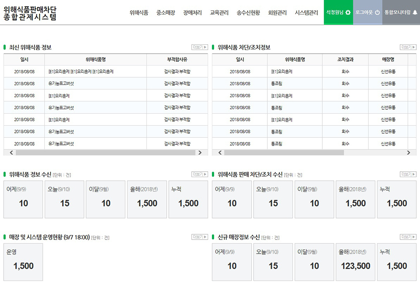Click 어제(9/9) card in 위해식품 정보 수신

(x=23, y=199)
